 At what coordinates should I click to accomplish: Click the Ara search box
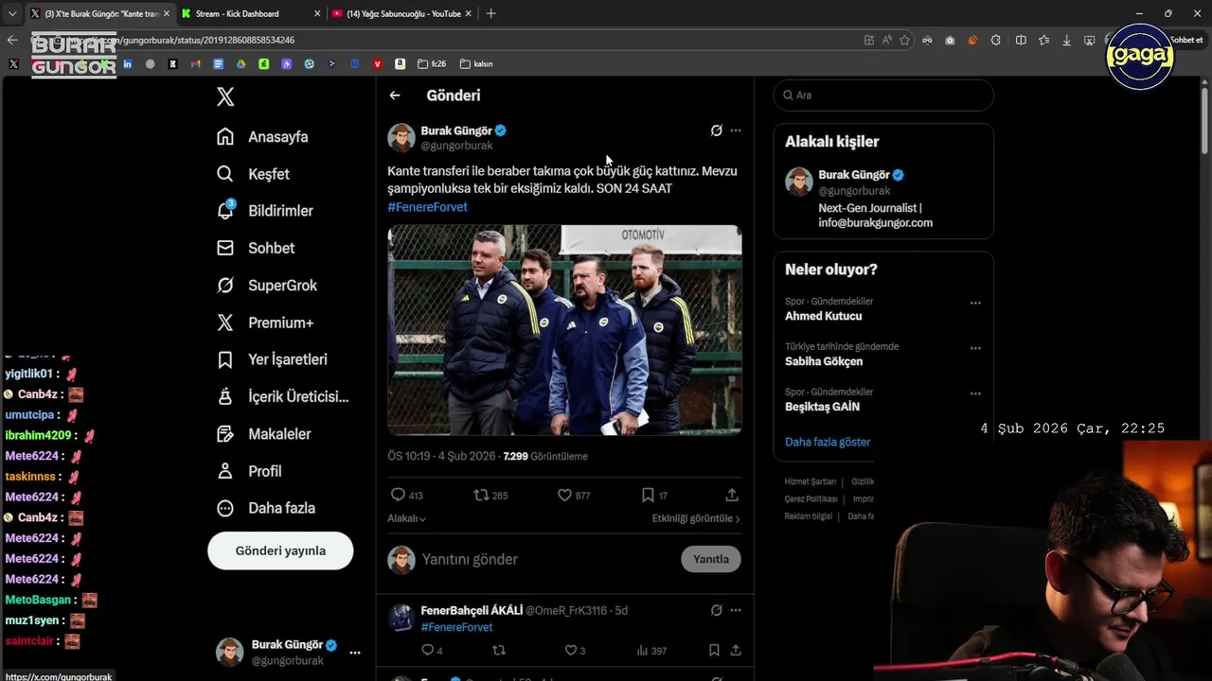[x=883, y=96]
